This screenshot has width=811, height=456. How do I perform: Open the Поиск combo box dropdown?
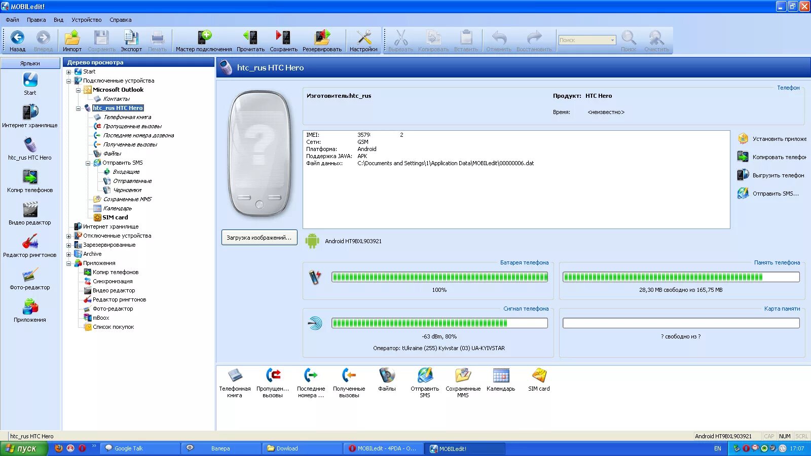tap(612, 40)
